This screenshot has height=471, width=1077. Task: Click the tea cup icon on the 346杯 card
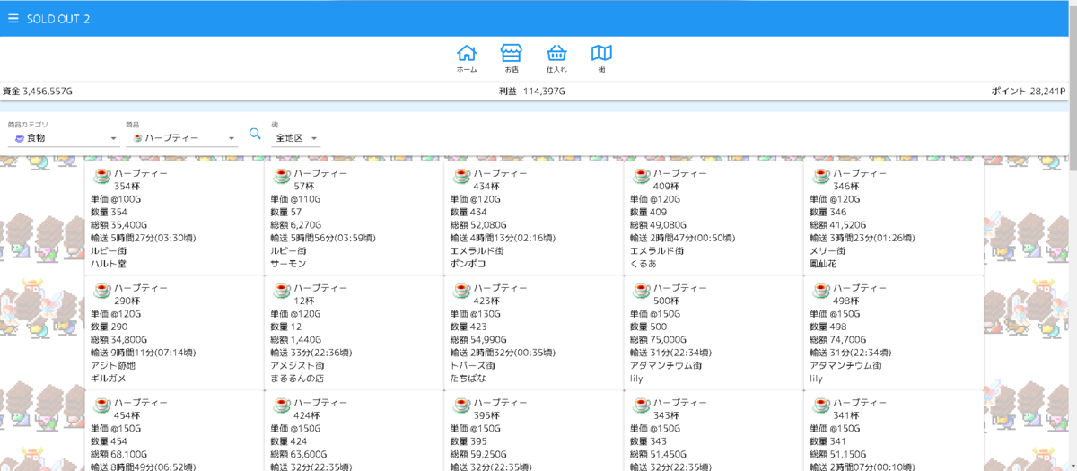point(820,174)
